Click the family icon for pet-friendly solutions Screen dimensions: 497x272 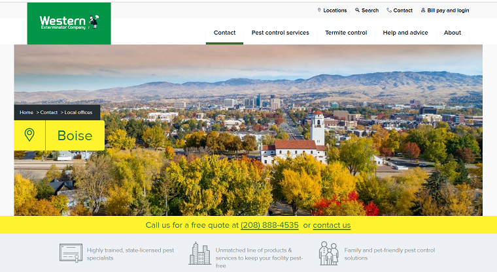click(x=329, y=253)
